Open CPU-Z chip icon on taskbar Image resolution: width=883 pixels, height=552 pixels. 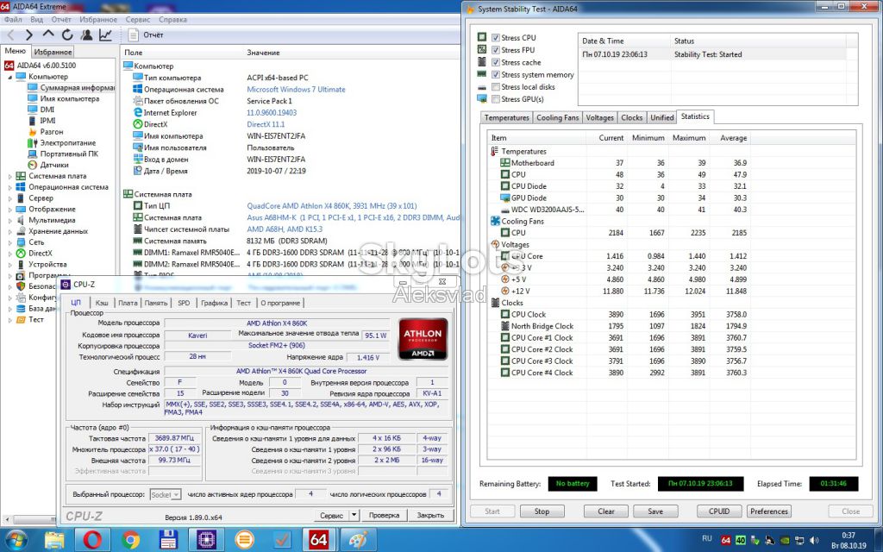tap(206, 540)
